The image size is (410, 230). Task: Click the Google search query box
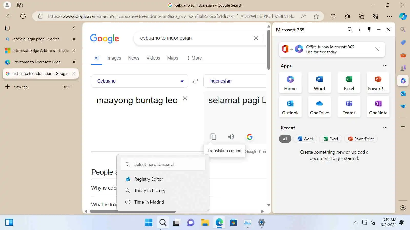point(195,38)
